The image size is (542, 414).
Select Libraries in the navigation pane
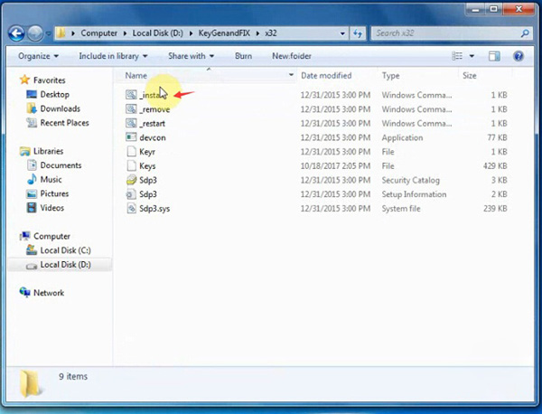tap(48, 151)
